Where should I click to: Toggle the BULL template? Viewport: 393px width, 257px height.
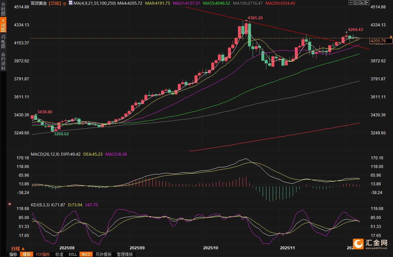tap(73, 254)
